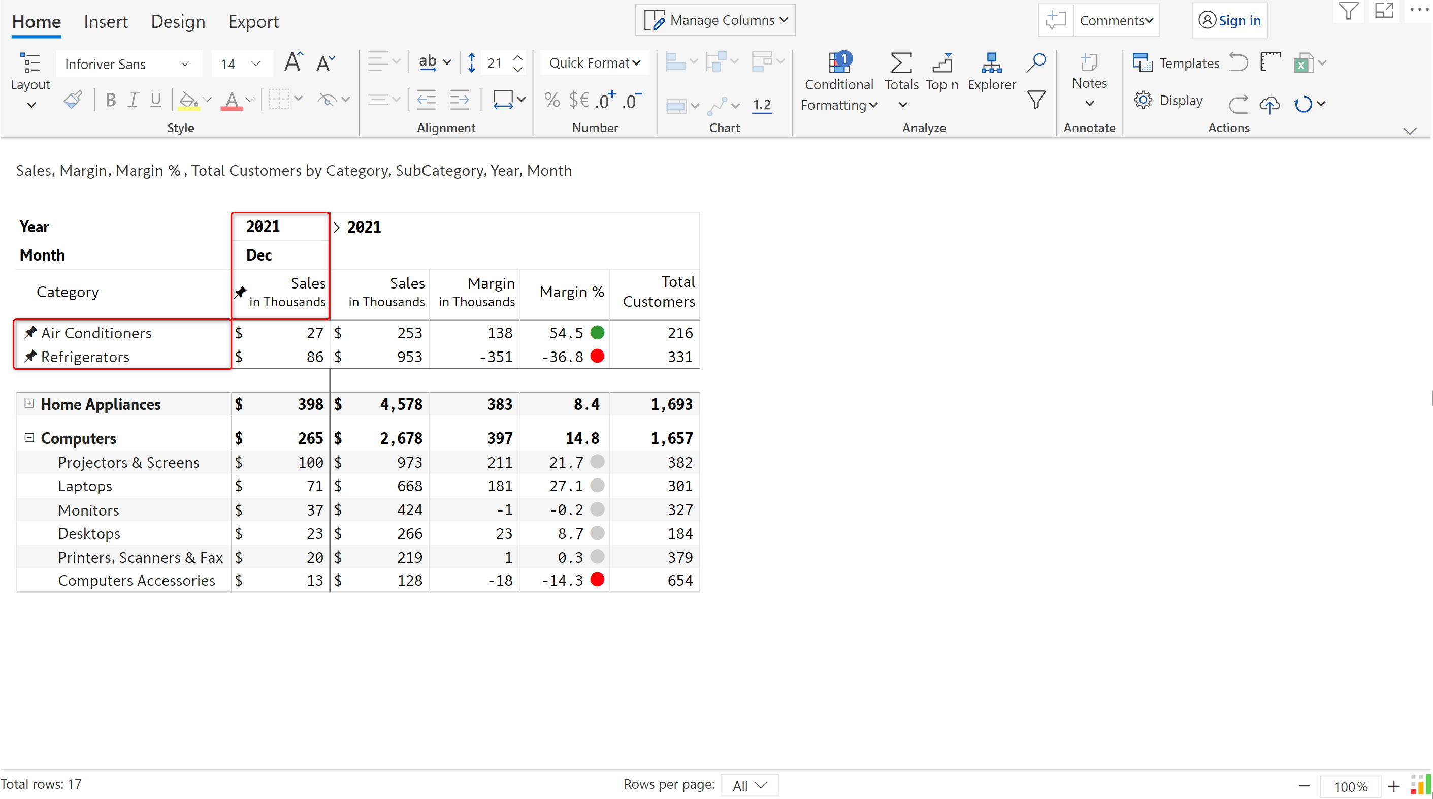This screenshot has height=799, width=1433.
Task: Click the search magnifier icon
Action: [x=1036, y=62]
